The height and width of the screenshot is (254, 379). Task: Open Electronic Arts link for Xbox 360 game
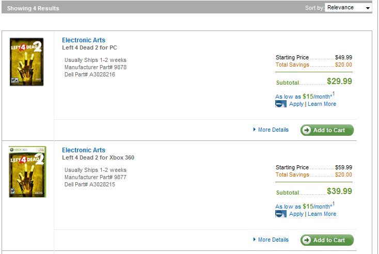[x=84, y=150]
